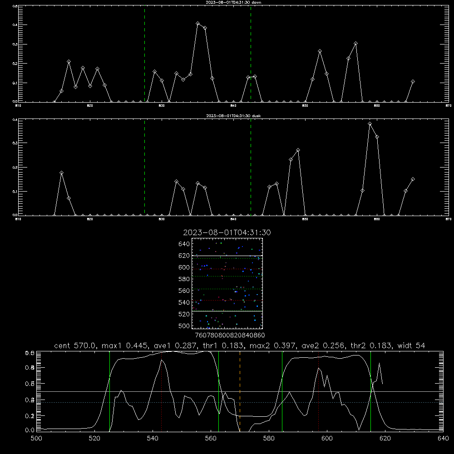
Task: Click the orange dashed center line in bottom plot
Action: pos(240,391)
